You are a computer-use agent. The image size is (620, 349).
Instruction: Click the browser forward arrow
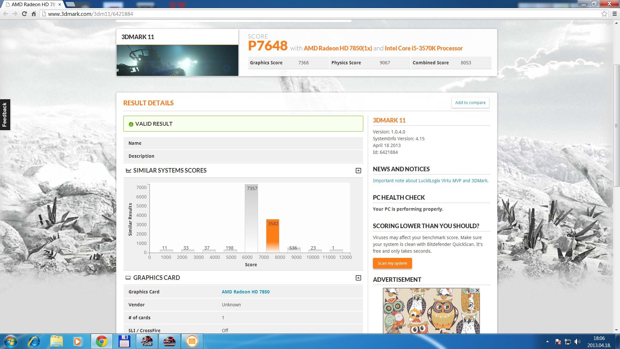pos(15,14)
